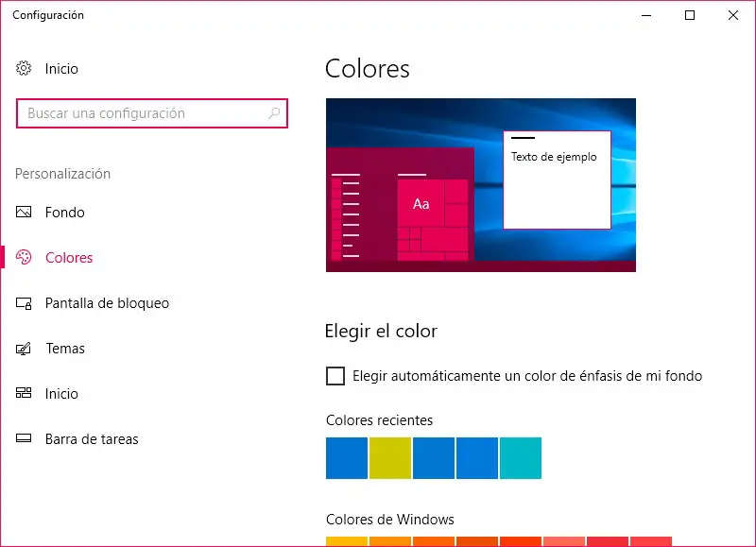
Task: Open the Temas section
Action: click(x=65, y=349)
